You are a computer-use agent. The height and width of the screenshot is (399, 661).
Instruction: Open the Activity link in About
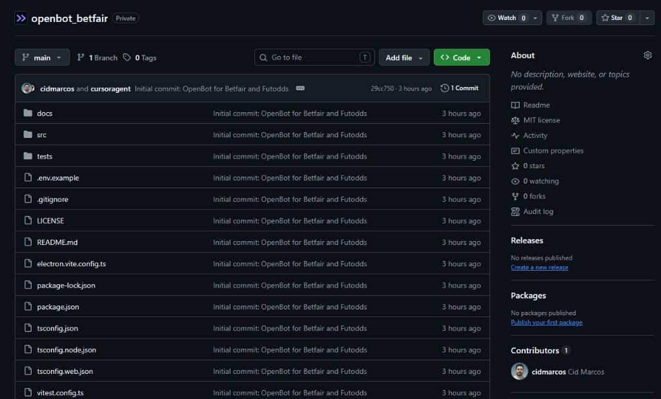[x=535, y=135]
